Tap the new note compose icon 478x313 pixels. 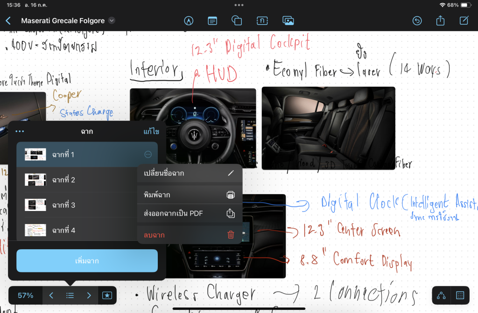pyautogui.click(x=464, y=20)
